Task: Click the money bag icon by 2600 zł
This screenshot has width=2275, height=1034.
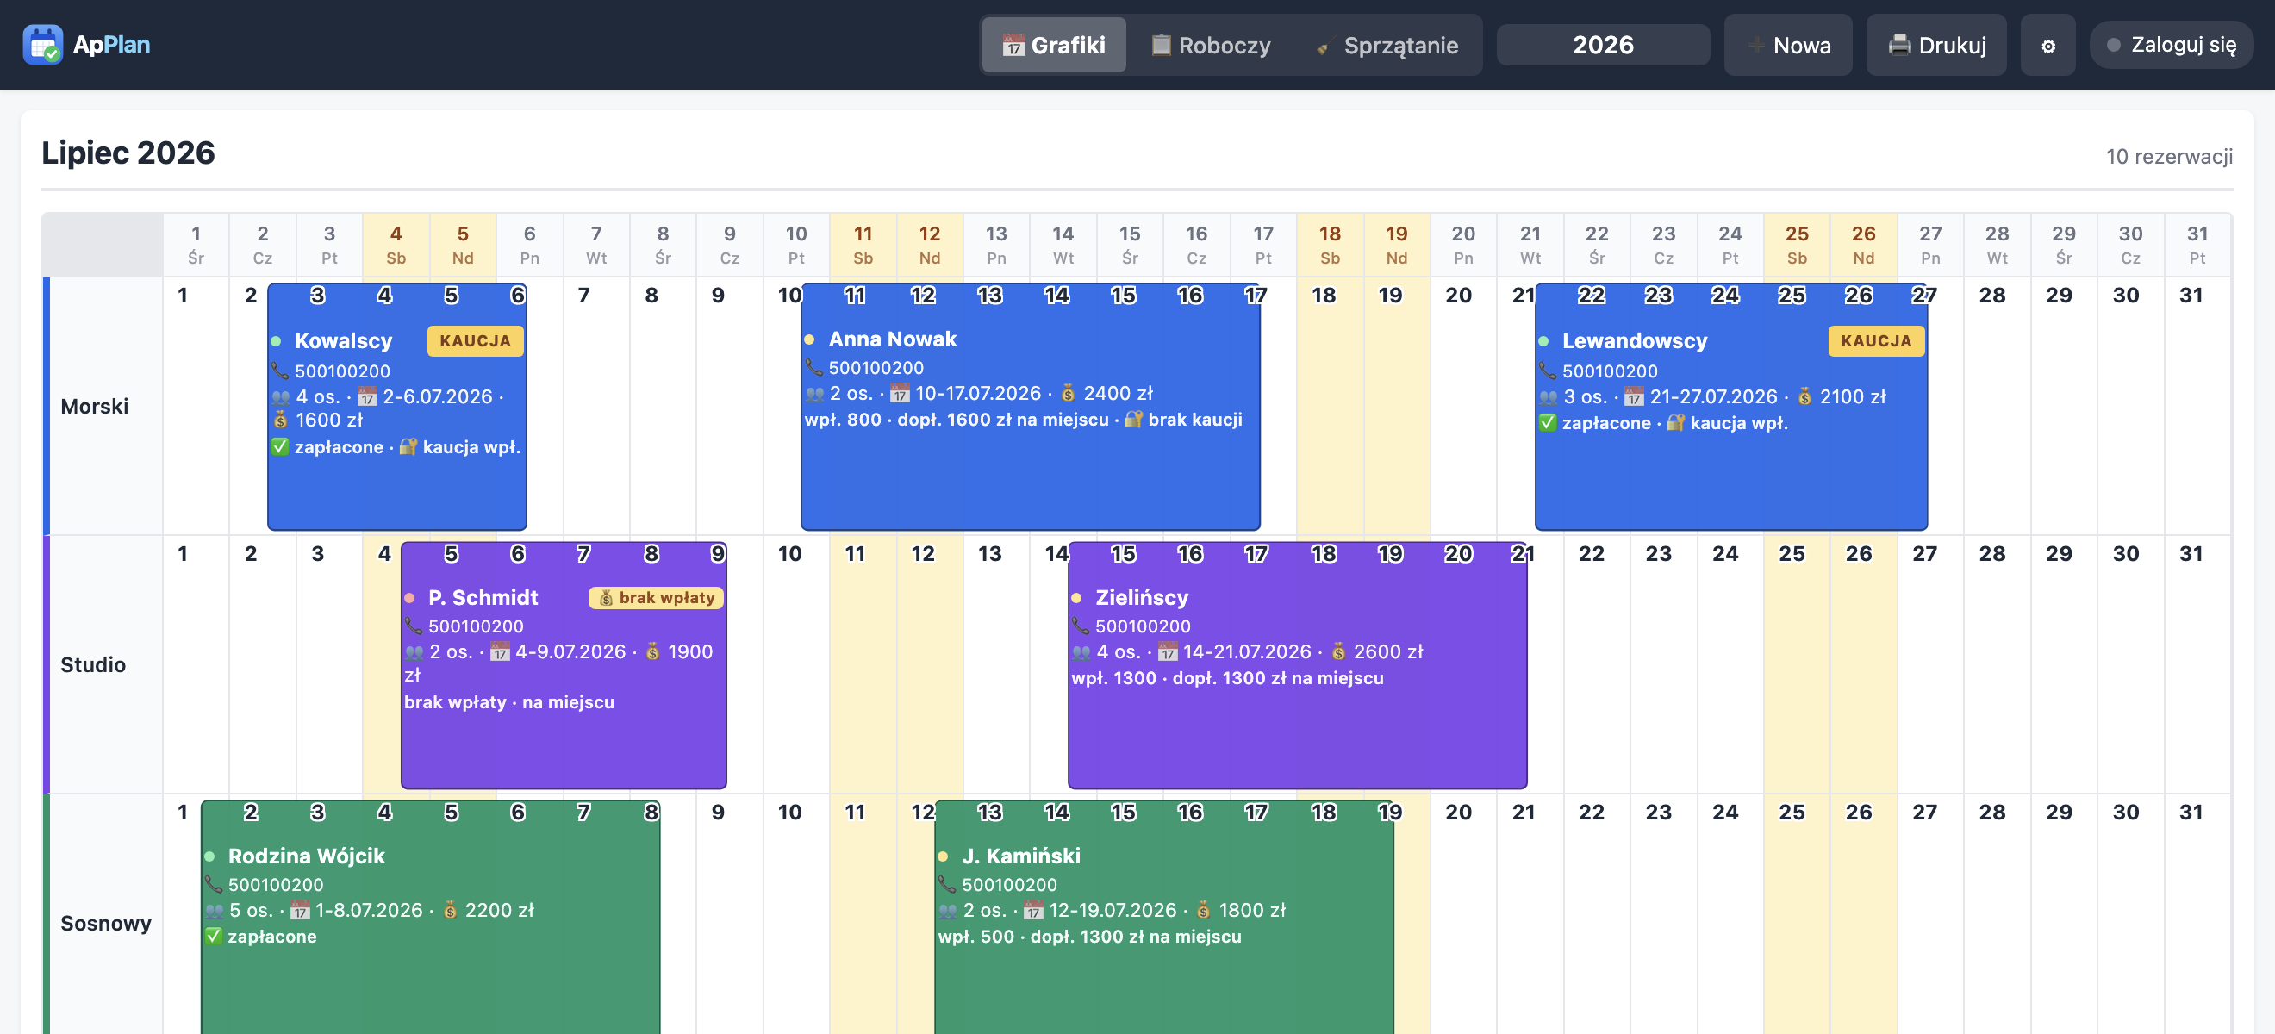Action: coord(1338,651)
